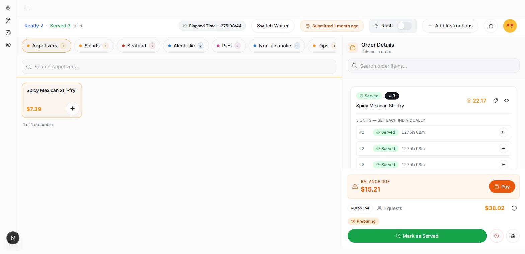Open the crossed utensils sidebar icon

[8, 20]
